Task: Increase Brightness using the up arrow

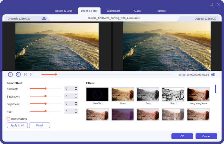Action: (x=76, y=103)
